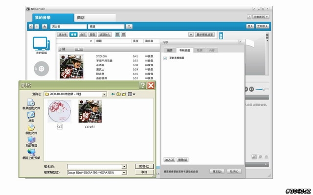Select the CD disc icon in Nokia sidebar
This screenshot has height=195, width=313.
(x=41, y=69)
